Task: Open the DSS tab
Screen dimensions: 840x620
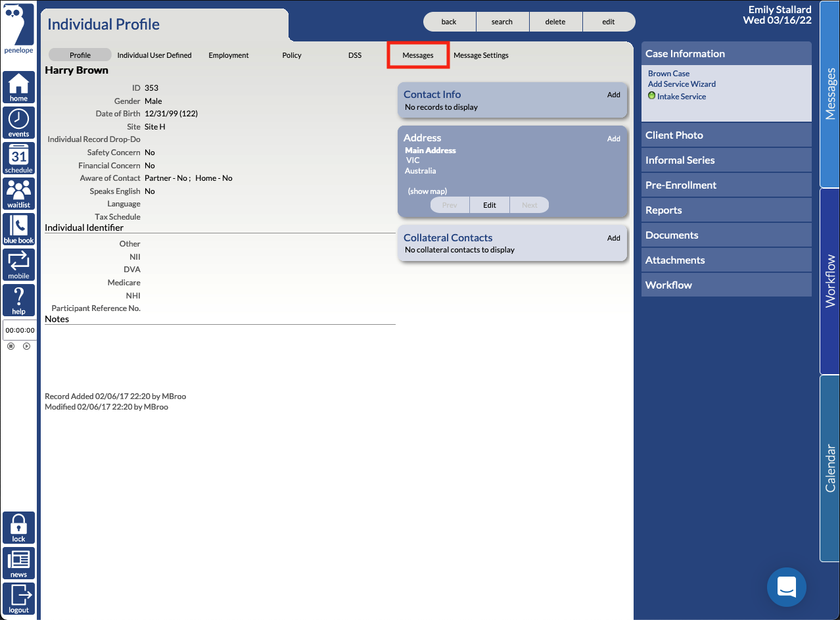Action: pos(355,55)
